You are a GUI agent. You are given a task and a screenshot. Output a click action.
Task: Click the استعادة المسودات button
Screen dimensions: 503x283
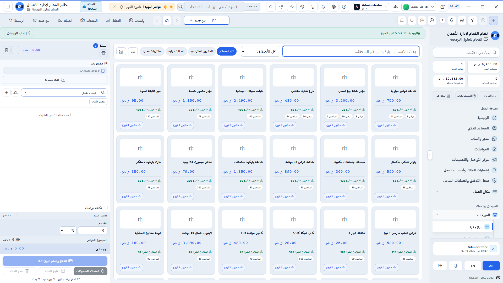click(x=90, y=271)
